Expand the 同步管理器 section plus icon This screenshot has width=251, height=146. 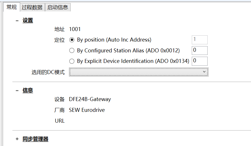(x=17, y=139)
